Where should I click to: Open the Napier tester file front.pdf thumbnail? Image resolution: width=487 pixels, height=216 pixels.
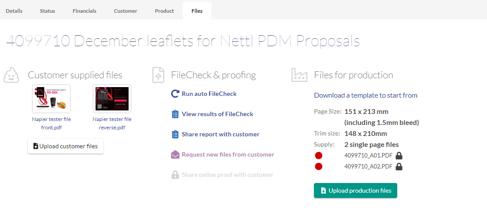(x=51, y=99)
